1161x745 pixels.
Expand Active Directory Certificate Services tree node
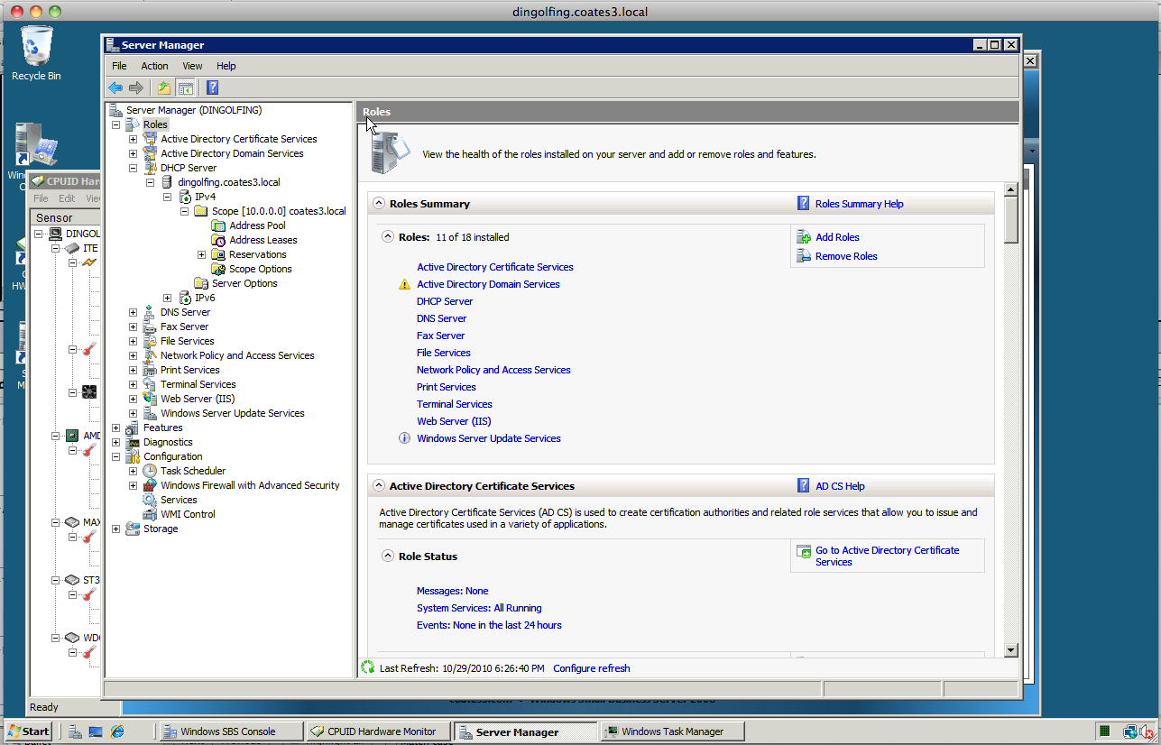pyautogui.click(x=133, y=139)
